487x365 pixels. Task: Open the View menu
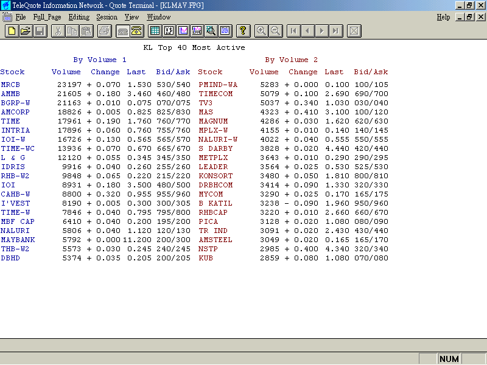[x=131, y=17]
